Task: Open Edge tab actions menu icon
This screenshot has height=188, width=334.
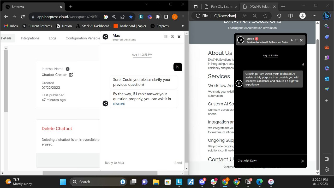Action: (x=195, y=7)
